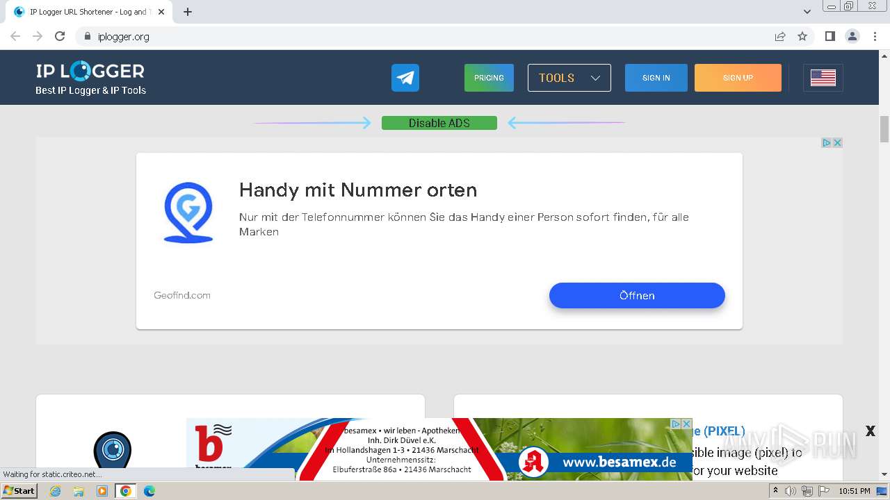Click the Show desktop strip
The width and height of the screenshot is (890, 500).
[882, 491]
